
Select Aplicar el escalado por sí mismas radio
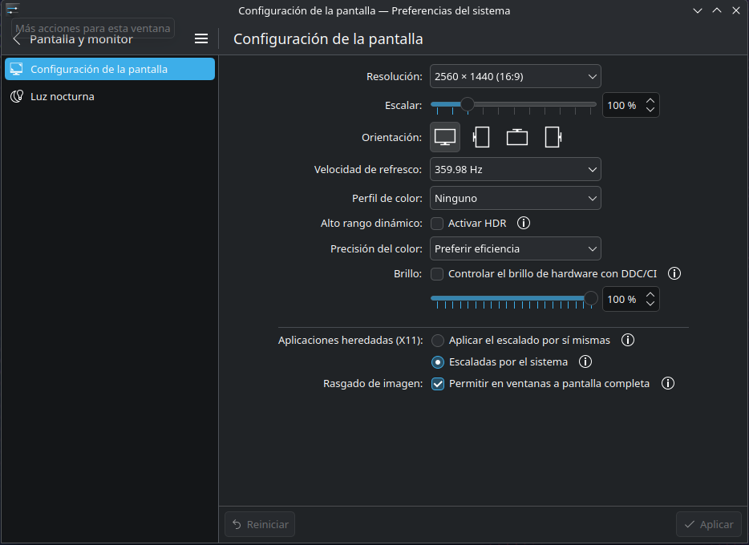click(x=438, y=341)
